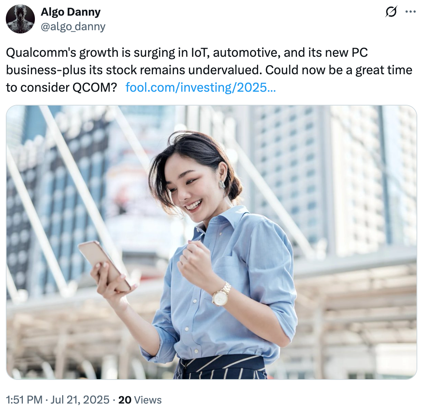The height and width of the screenshot is (417, 426).
Task: Open Algo Danny's profile avatar
Action: click(x=20, y=19)
